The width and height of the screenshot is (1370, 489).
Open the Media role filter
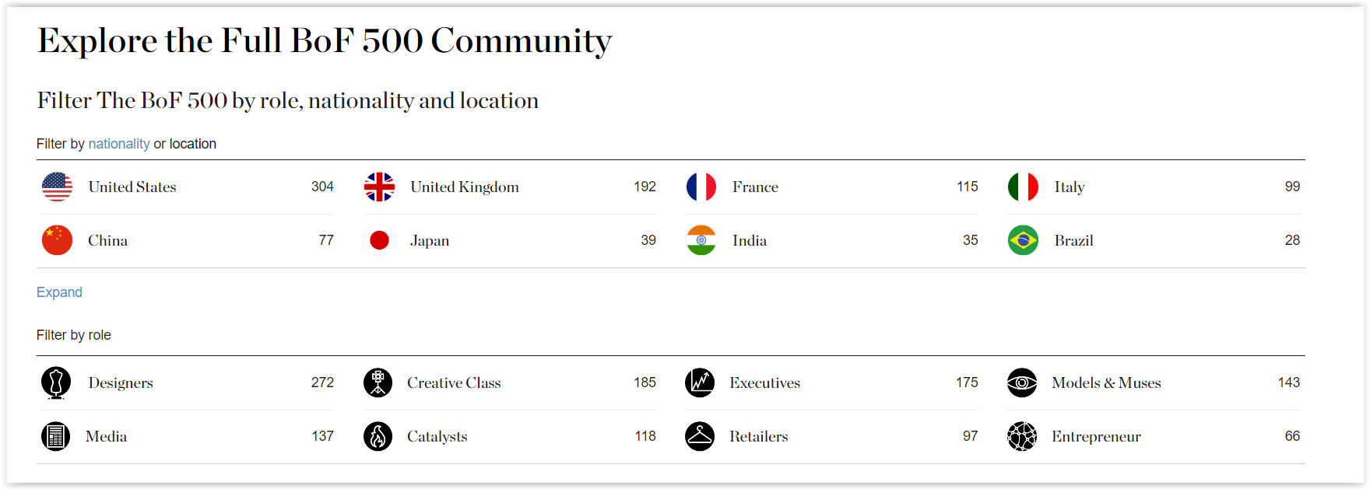pos(188,436)
